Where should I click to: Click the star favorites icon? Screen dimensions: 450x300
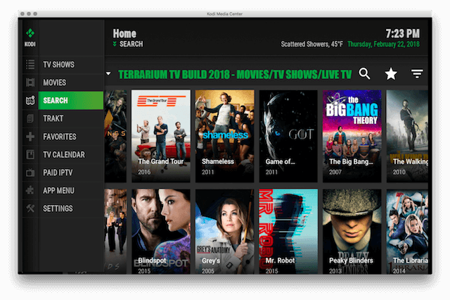tap(391, 74)
